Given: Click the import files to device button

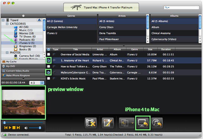Looking at the screenshot, I should pos(125,123).
